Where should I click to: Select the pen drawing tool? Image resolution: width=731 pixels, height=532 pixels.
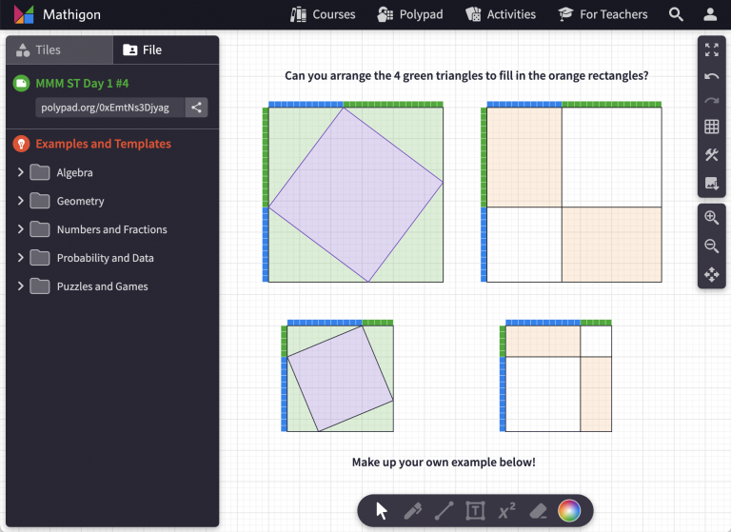412,511
